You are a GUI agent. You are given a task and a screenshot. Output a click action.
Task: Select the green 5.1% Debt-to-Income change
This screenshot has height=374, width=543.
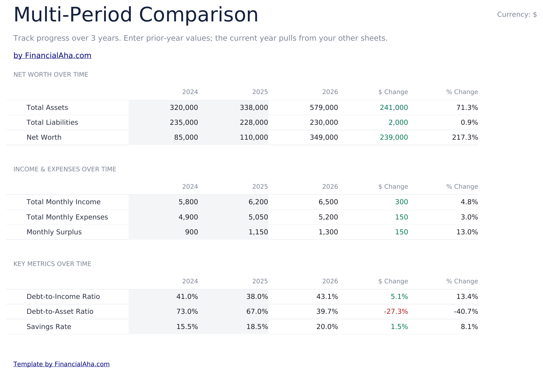[x=399, y=297]
